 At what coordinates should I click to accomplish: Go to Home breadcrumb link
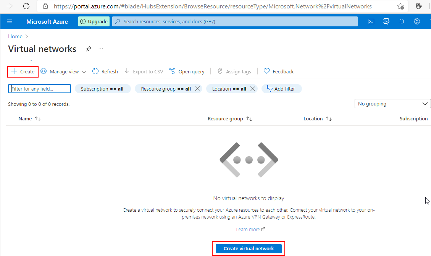coord(15,36)
